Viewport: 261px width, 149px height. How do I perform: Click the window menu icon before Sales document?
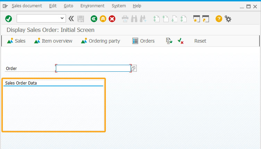click(5, 6)
